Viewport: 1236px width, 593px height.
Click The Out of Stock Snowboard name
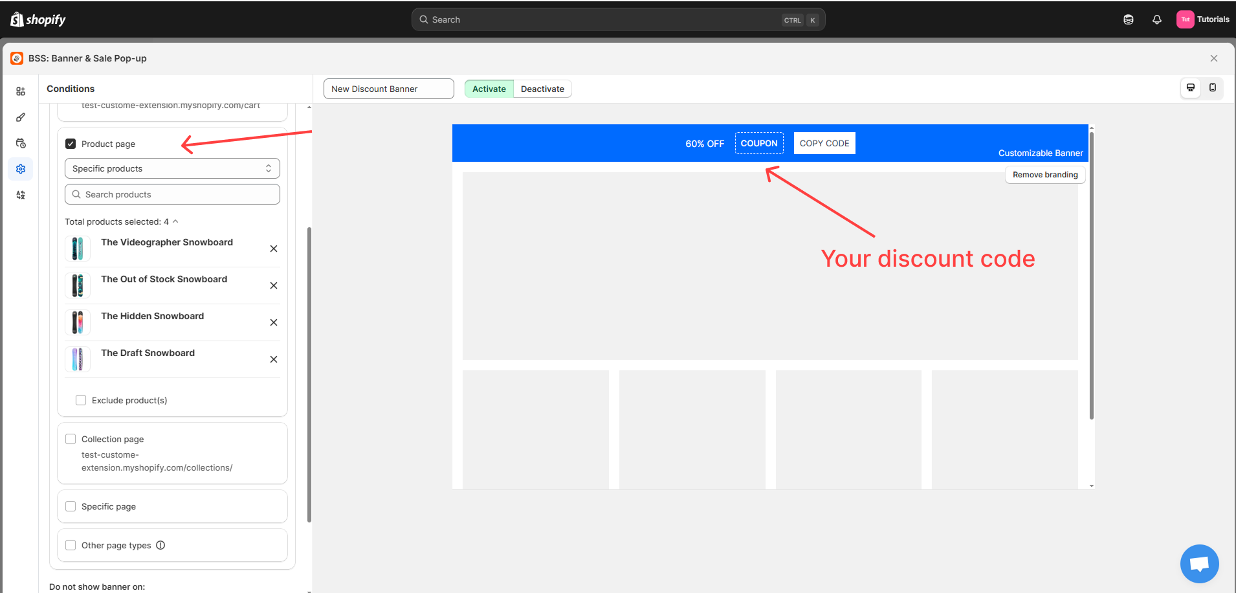tap(164, 279)
